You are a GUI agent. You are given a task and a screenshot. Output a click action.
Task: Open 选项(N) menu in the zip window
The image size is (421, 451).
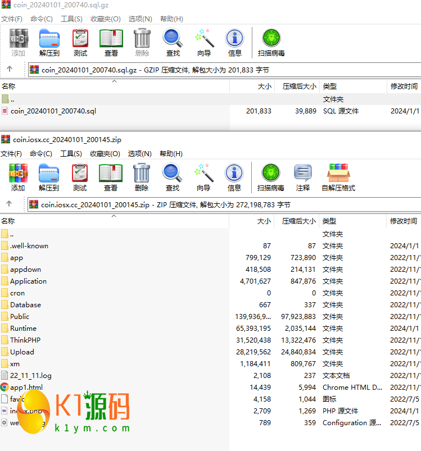(139, 154)
